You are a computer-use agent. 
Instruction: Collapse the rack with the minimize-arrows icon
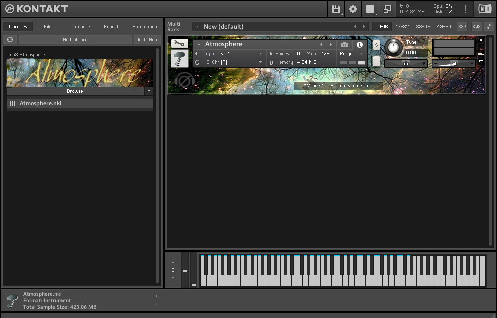489,27
